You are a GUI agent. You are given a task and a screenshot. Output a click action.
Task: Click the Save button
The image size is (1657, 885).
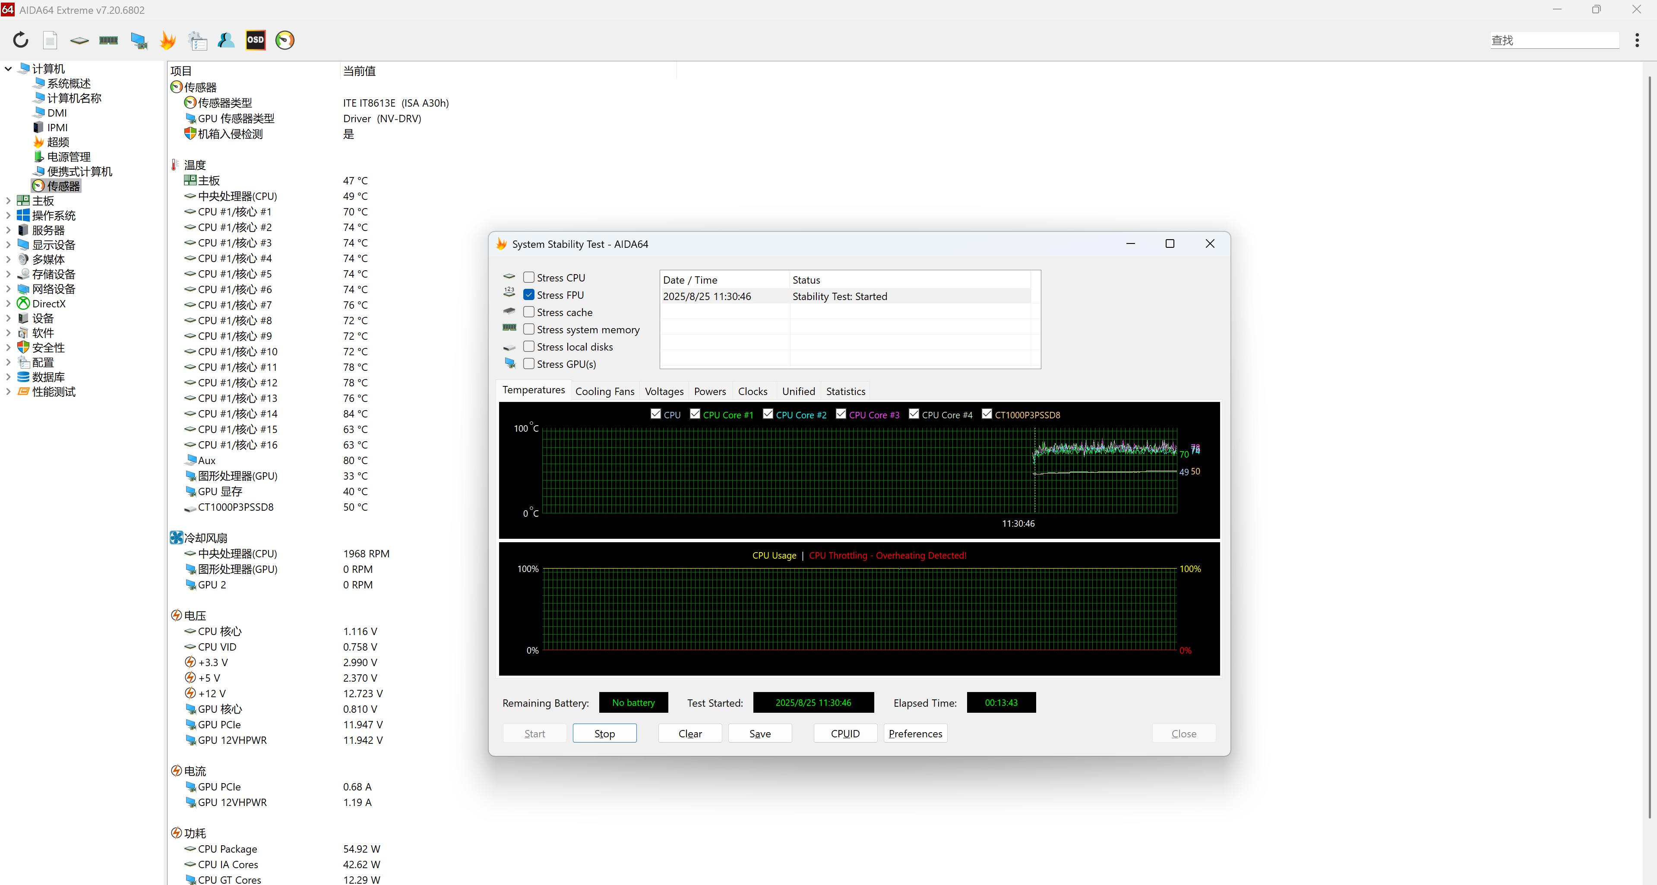pos(760,733)
